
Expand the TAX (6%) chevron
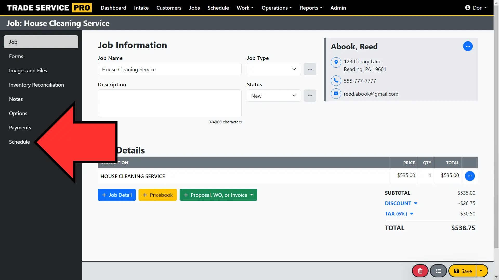[x=411, y=214]
